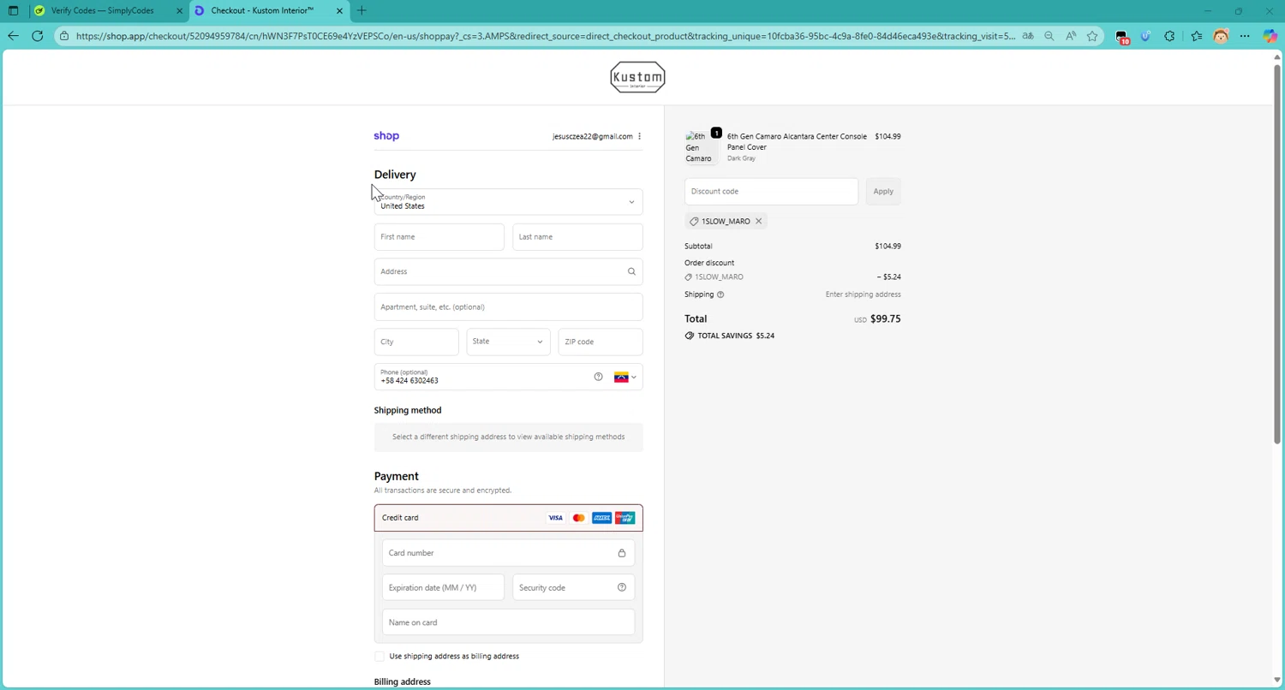The image size is (1285, 690).
Task: Click the 6th Gen Camaro product thumbnail
Action: [x=701, y=147]
